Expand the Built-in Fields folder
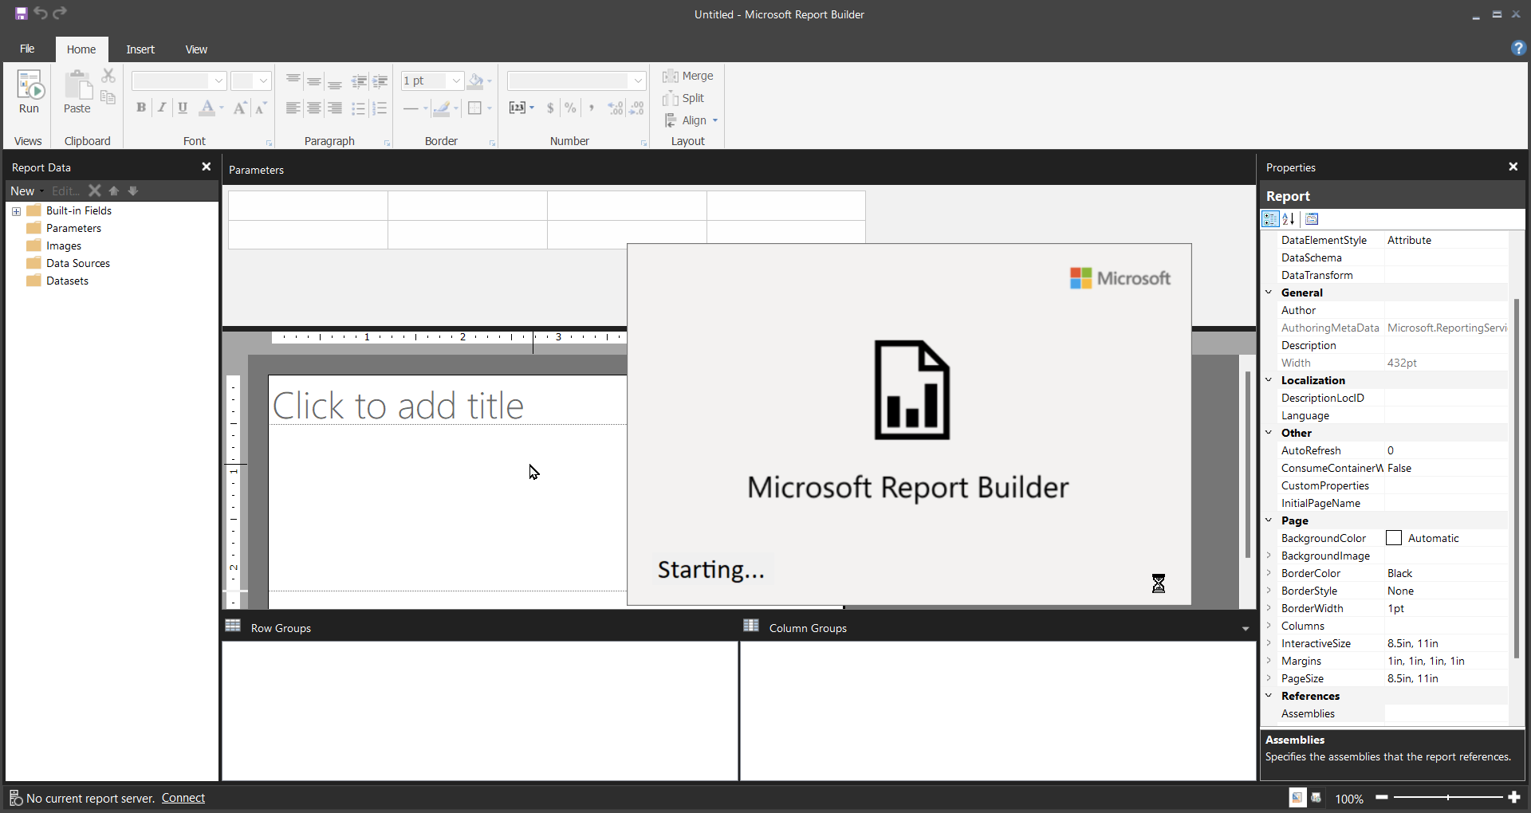This screenshot has height=813, width=1531. 16,211
